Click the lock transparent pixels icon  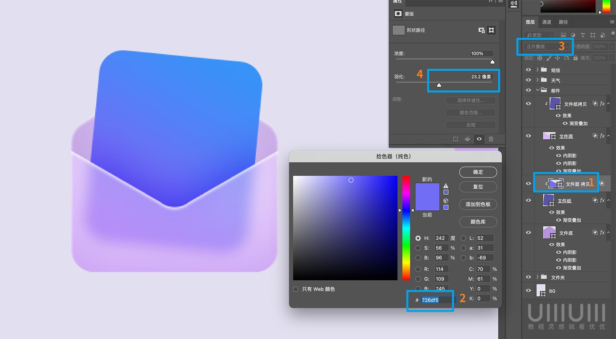(x=539, y=58)
